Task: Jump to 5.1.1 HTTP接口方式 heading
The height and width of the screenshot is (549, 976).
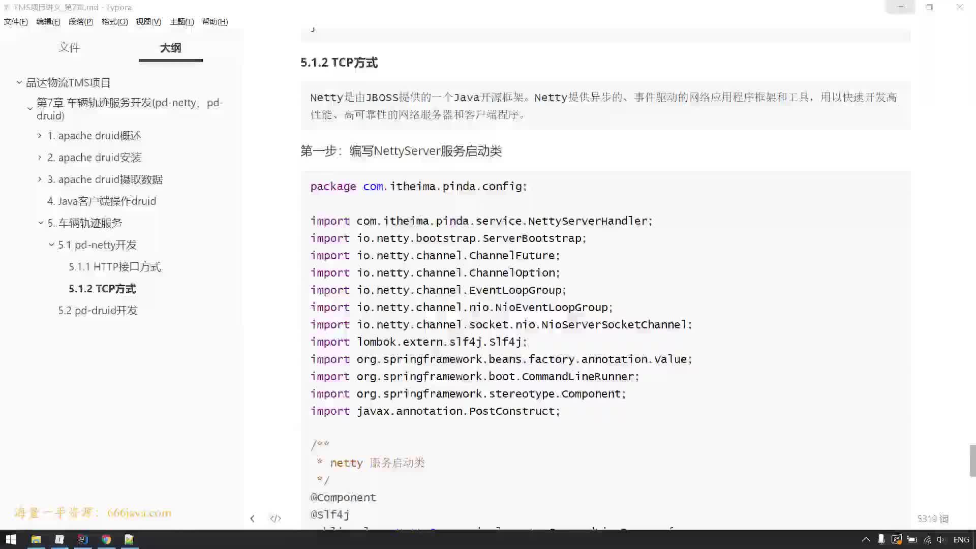Action: click(115, 267)
